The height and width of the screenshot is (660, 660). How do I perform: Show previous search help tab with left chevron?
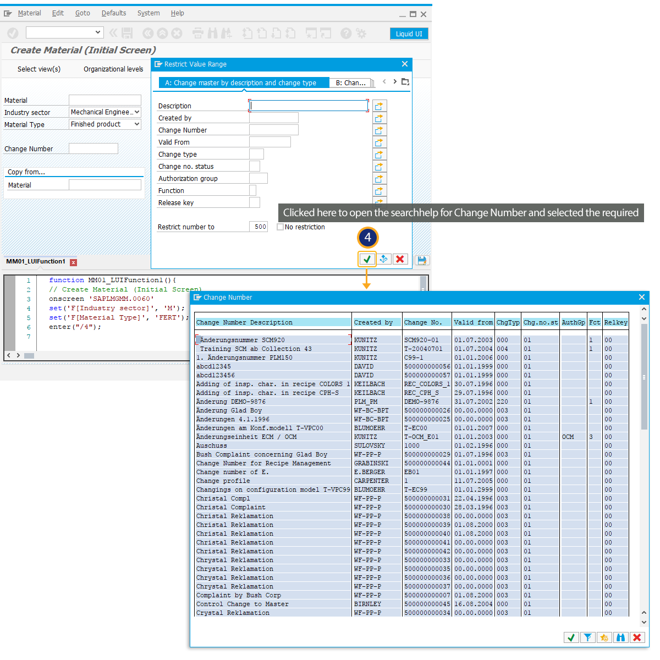(x=384, y=82)
